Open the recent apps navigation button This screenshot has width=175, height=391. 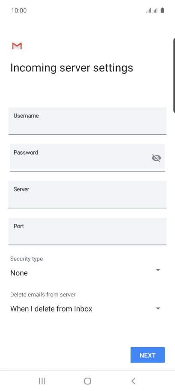(x=42, y=381)
